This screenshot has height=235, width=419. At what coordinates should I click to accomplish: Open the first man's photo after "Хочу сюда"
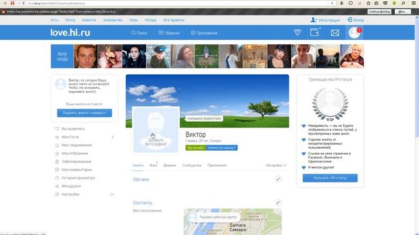tap(86, 56)
